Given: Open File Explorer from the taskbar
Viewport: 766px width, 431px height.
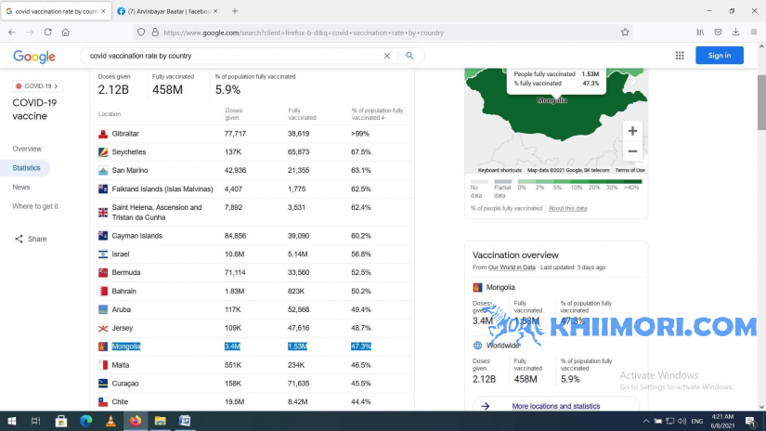Looking at the screenshot, I should (161, 421).
